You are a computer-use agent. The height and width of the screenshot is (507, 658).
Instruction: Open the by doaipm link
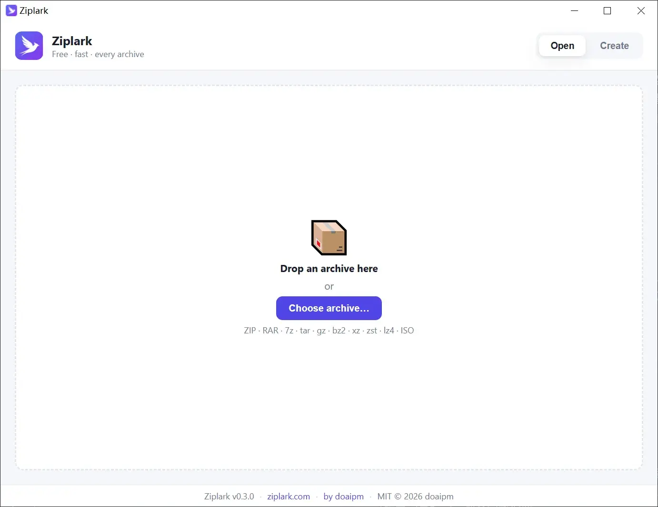pos(344,497)
